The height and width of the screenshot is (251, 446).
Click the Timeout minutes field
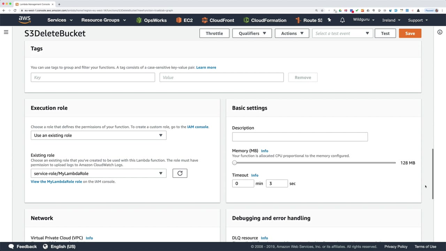(x=243, y=183)
